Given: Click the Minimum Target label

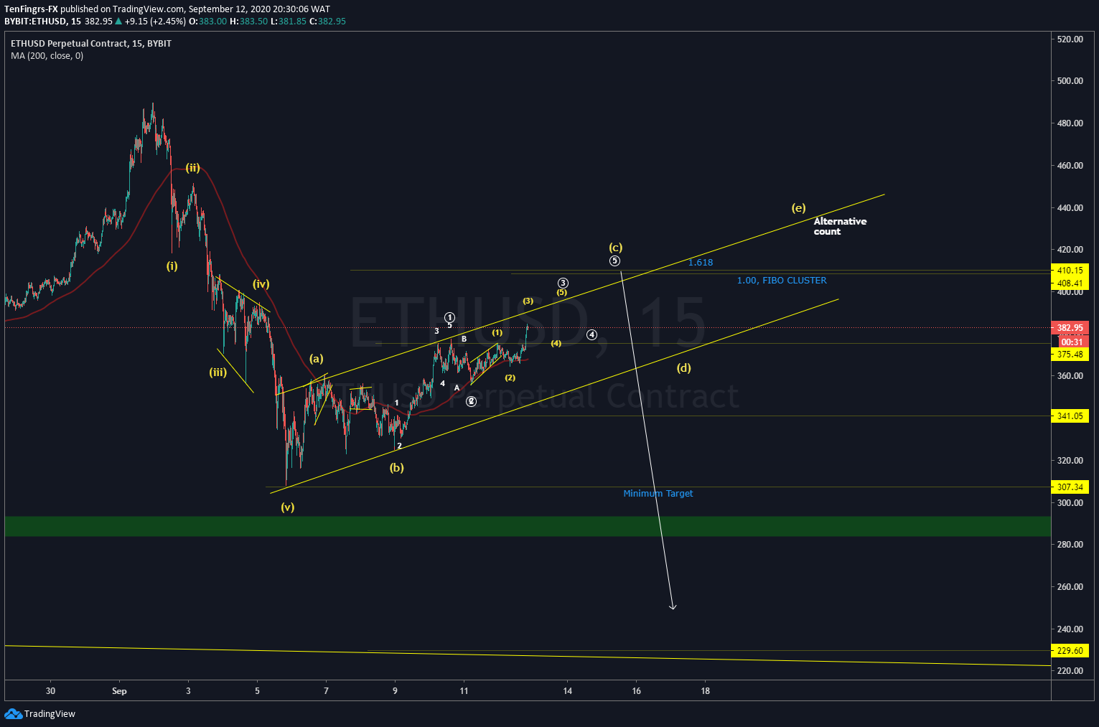Looking at the screenshot, I should pos(658,494).
